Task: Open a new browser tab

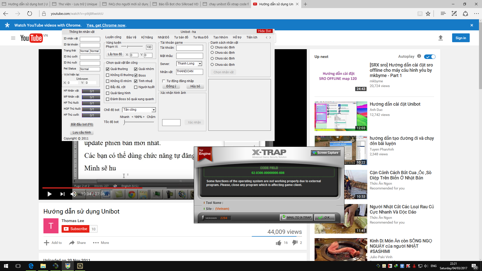Action: tap(305, 4)
